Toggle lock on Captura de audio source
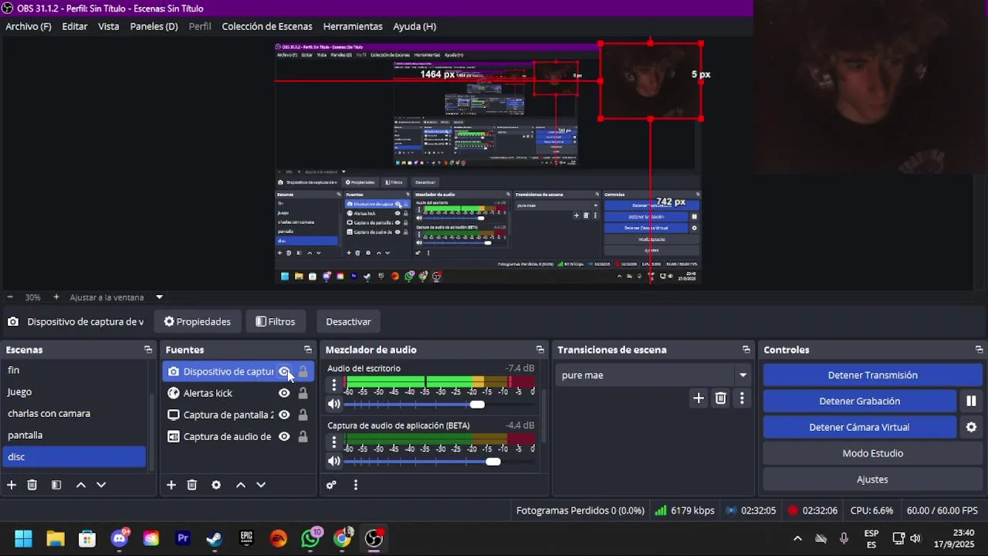This screenshot has height=556, width=988. (303, 436)
